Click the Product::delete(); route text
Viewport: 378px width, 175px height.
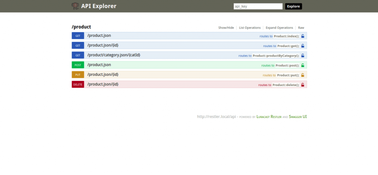pos(286,85)
